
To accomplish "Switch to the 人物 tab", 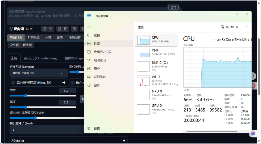I will coord(48,37).
